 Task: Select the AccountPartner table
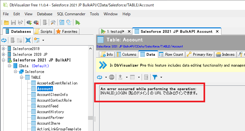coord(50,118)
